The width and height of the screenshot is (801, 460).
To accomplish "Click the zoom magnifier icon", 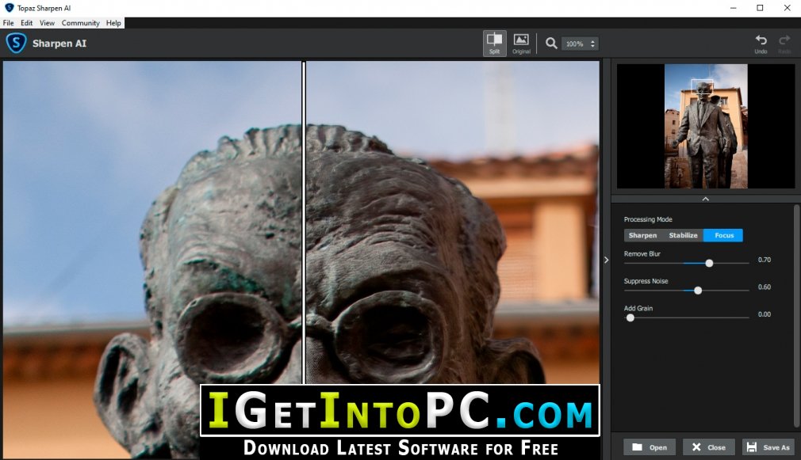I will [x=550, y=44].
